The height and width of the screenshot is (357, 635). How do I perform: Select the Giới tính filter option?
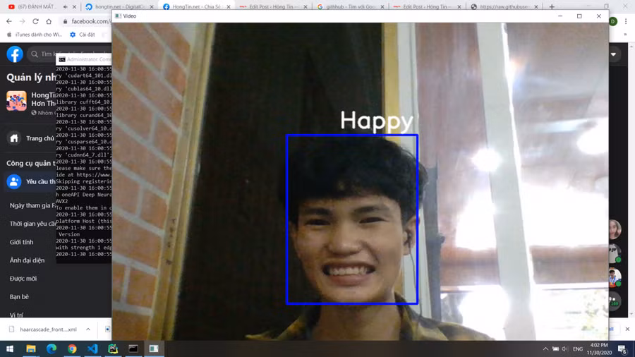pyautogui.click(x=21, y=242)
